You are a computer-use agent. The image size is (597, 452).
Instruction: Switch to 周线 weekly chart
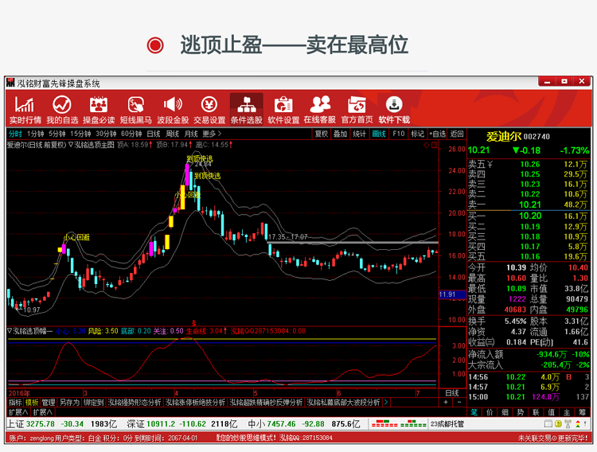pos(172,134)
